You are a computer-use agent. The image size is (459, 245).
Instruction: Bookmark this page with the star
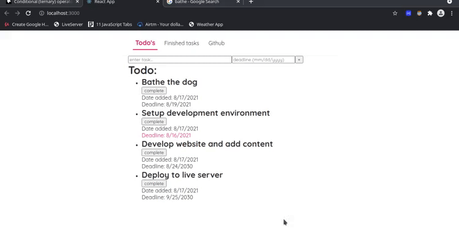(395, 13)
